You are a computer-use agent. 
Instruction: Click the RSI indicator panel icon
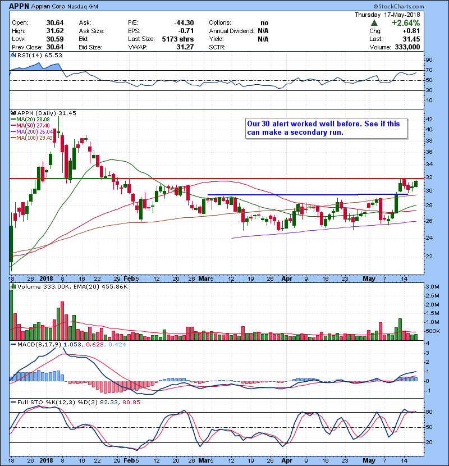click(13, 55)
